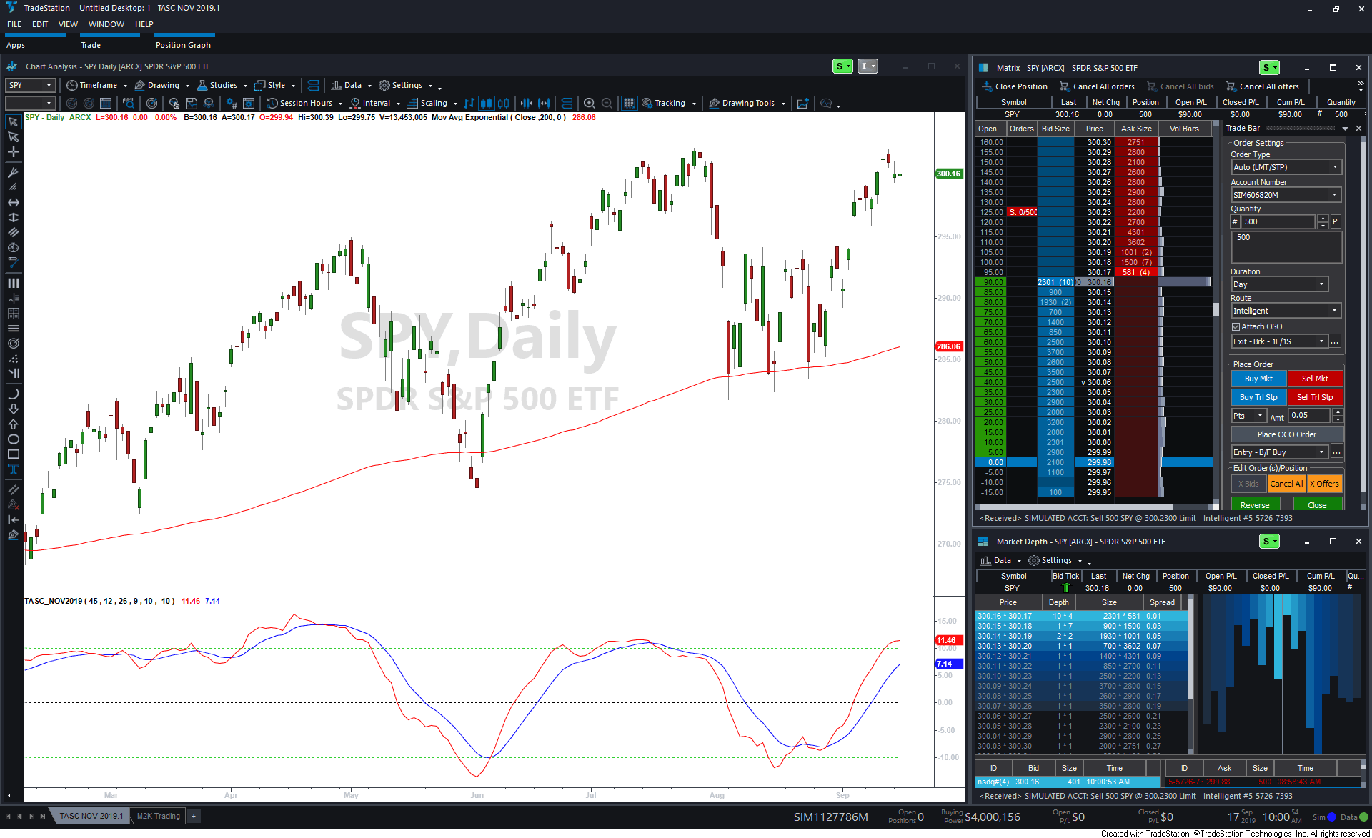The height and width of the screenshot is (838, 1372).
Task: Open the FILE menu
Action: point(14,24)
